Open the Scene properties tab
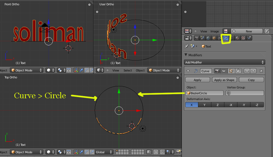 pyautogui.click(x=203, y=38)
